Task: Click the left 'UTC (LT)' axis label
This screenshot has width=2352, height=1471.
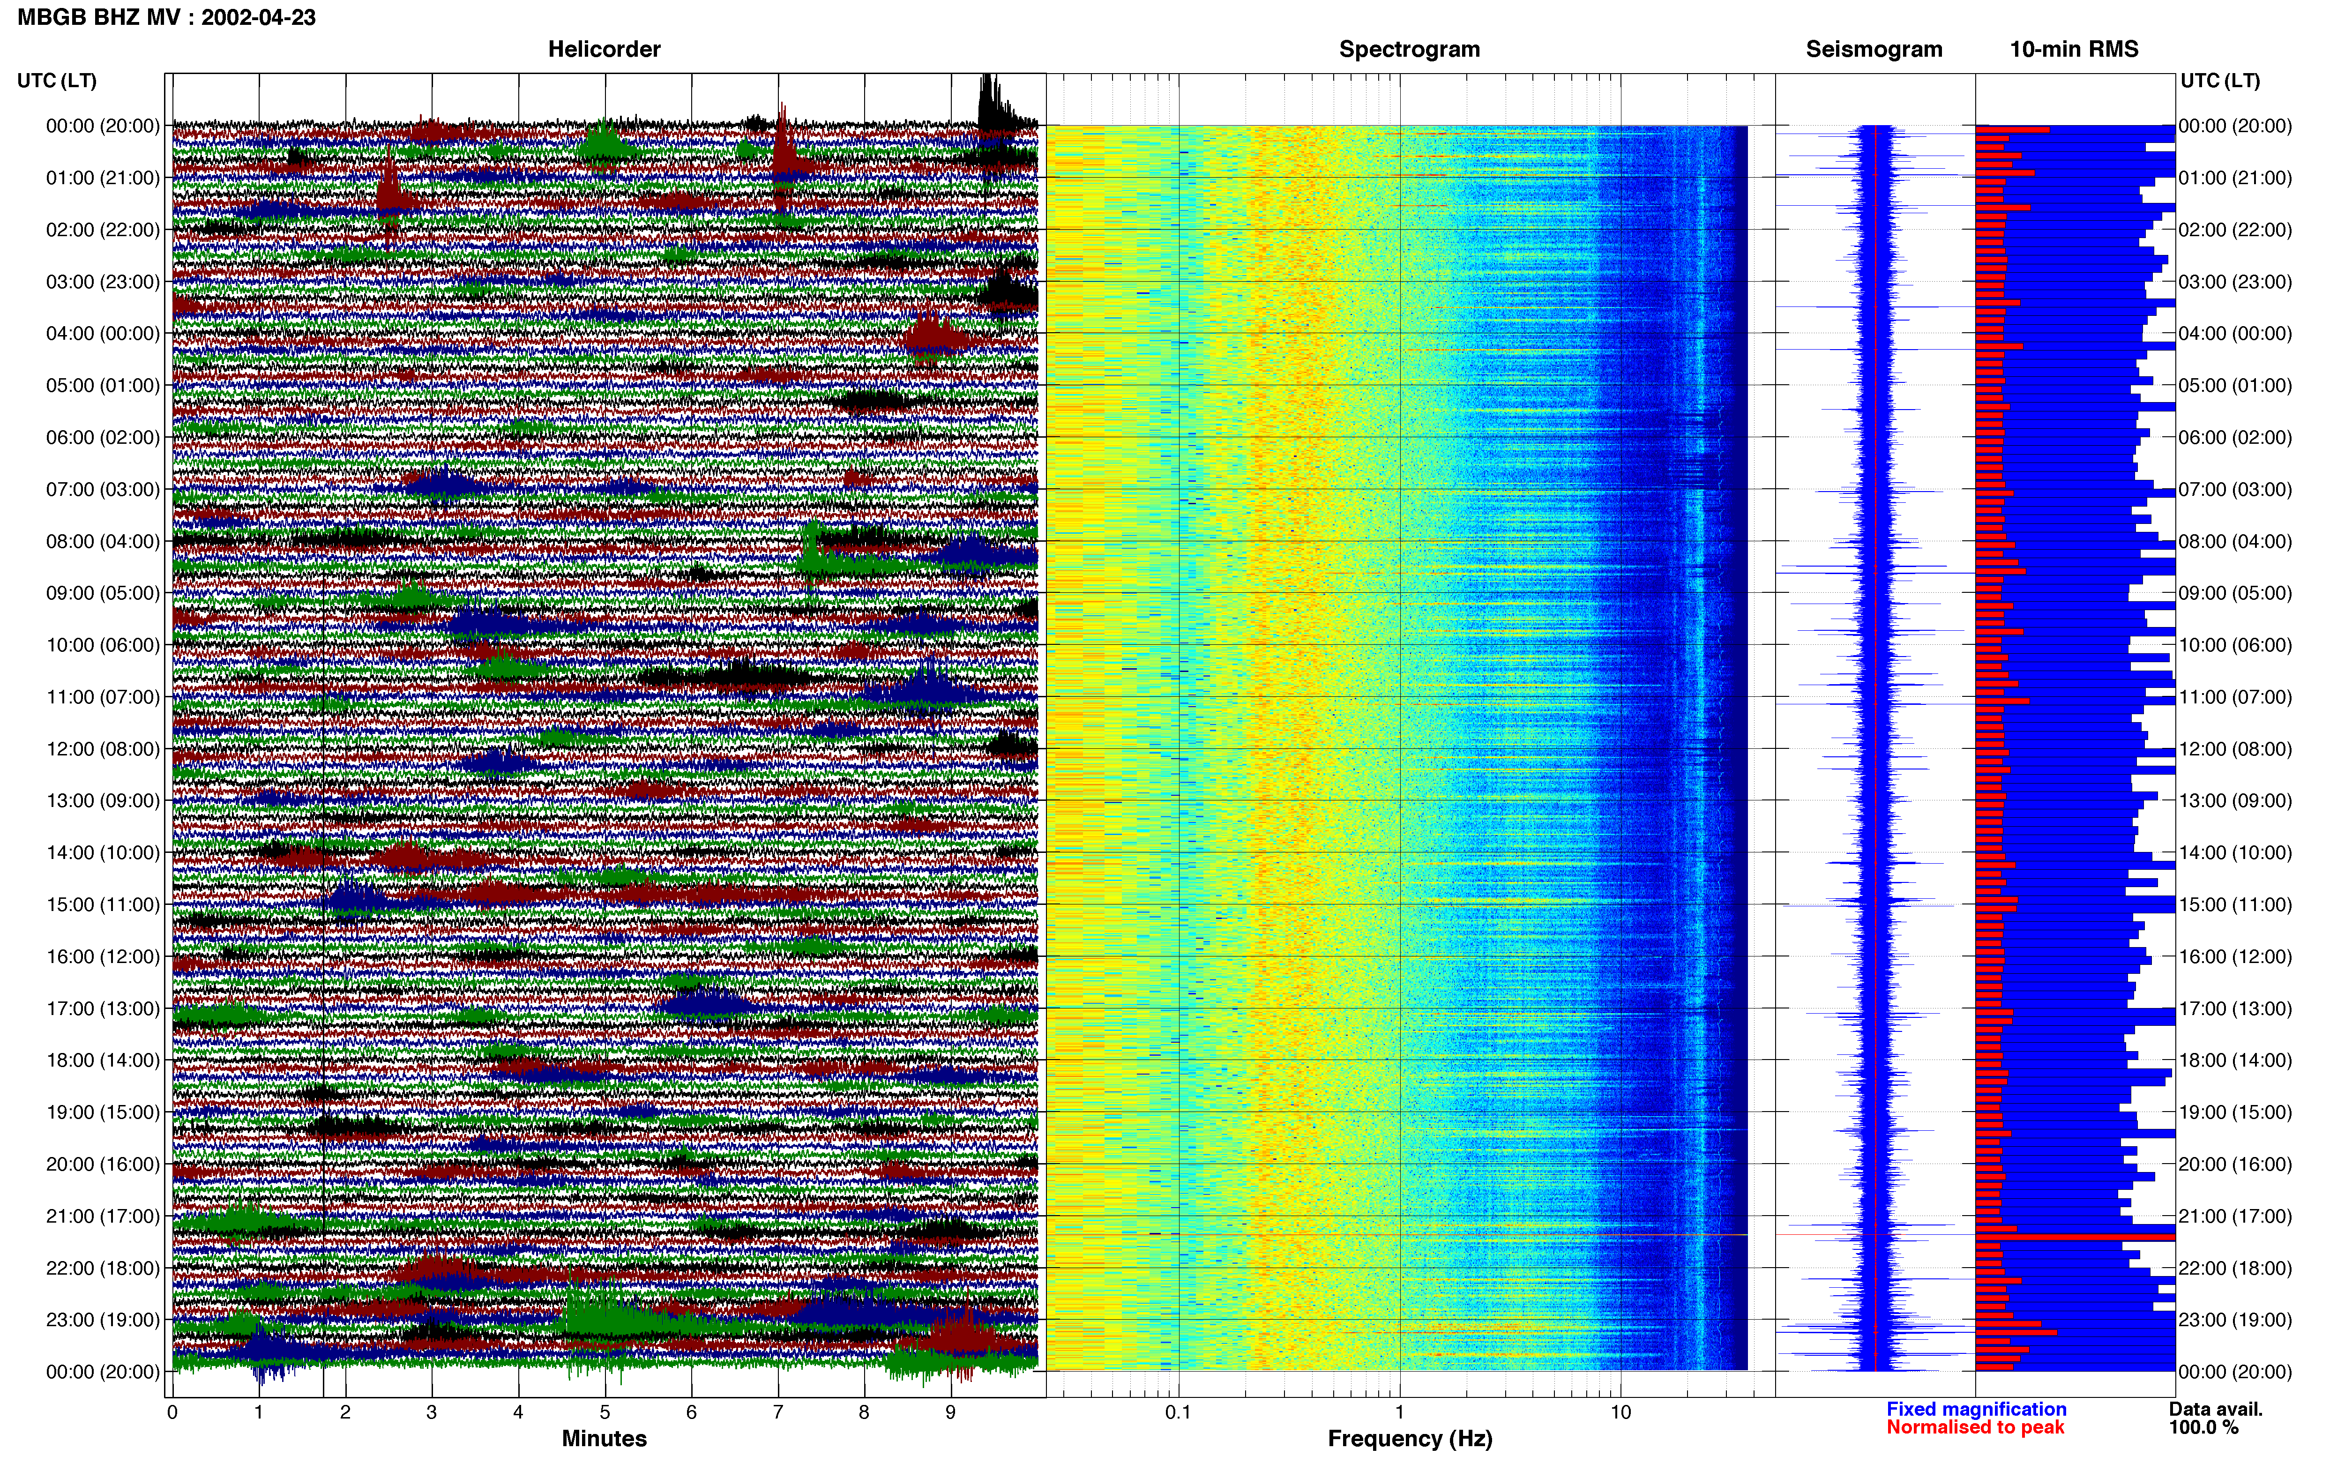Action: tap(56, 81)
